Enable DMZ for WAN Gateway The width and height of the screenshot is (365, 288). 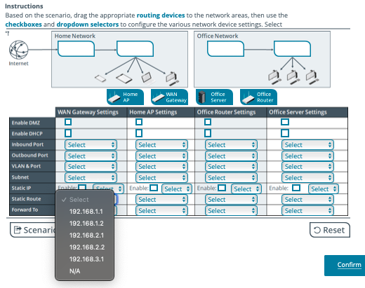[68, 122]
